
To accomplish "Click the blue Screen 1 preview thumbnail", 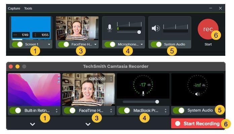I will tap(31, 28).
